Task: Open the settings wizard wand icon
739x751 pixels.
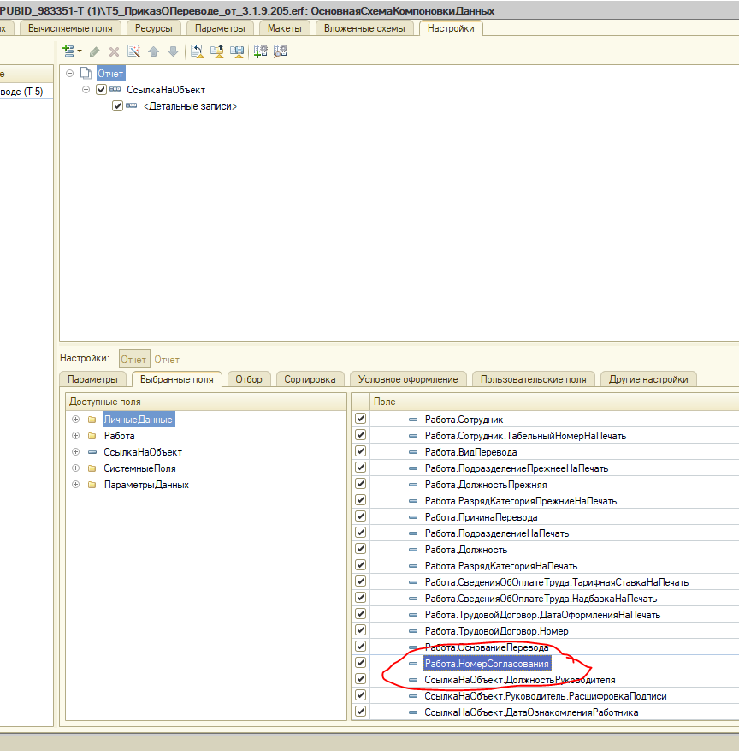Action: click(133, 51)
